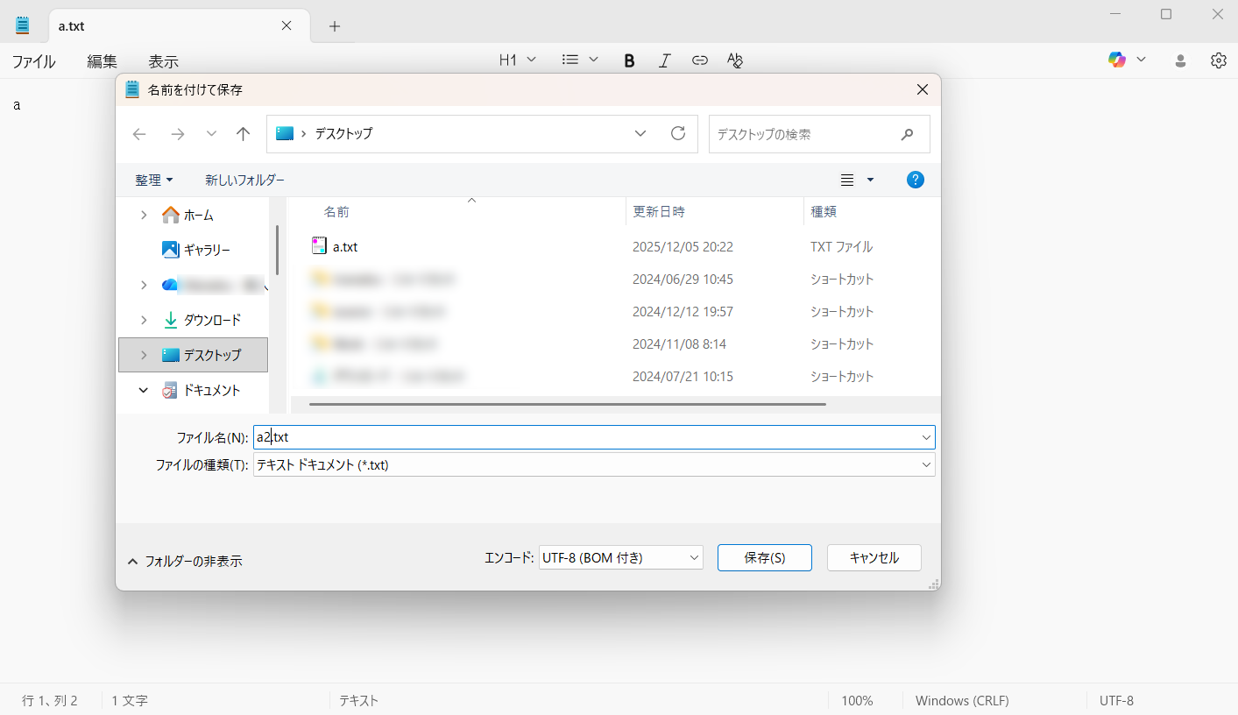Select the a.txt tab
1238x715 pixels.
tap(179, 25)
